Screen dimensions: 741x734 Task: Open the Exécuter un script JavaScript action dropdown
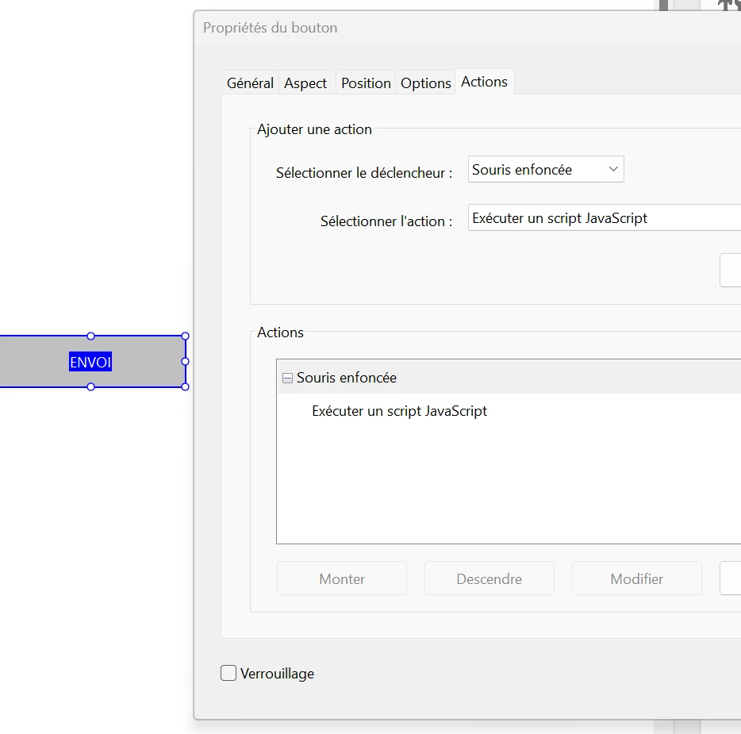pyautogui.click(x=605, y=218)
